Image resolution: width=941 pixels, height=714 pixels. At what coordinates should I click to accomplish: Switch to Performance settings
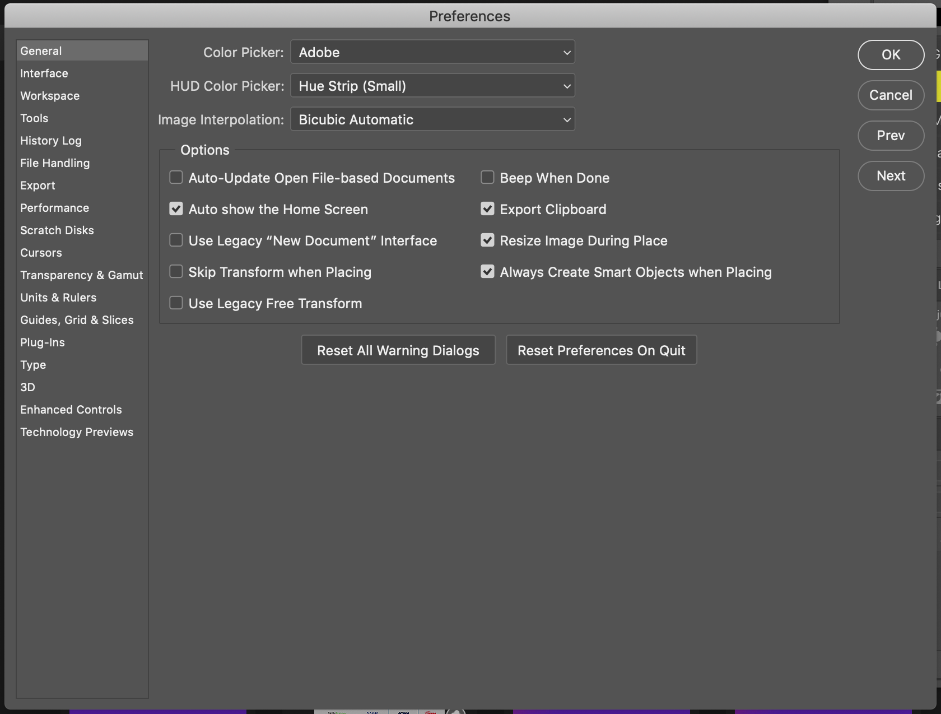click(x=54, y=207)
